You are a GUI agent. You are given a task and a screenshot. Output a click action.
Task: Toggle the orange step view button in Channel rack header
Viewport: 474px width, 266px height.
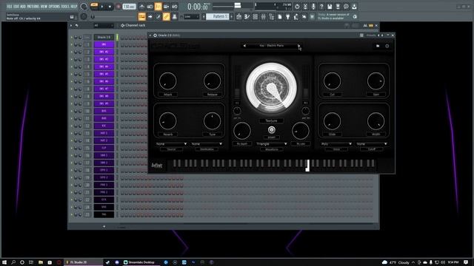[371, 26]
